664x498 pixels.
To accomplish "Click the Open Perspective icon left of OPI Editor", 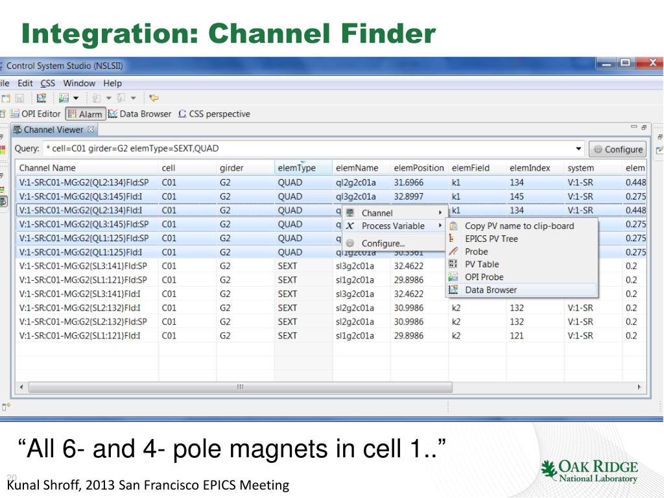I will 3,114.
